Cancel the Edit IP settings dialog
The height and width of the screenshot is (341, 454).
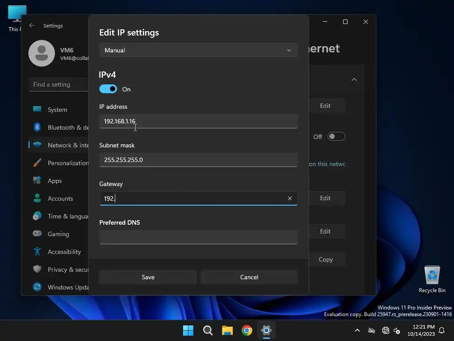[249, 277]
